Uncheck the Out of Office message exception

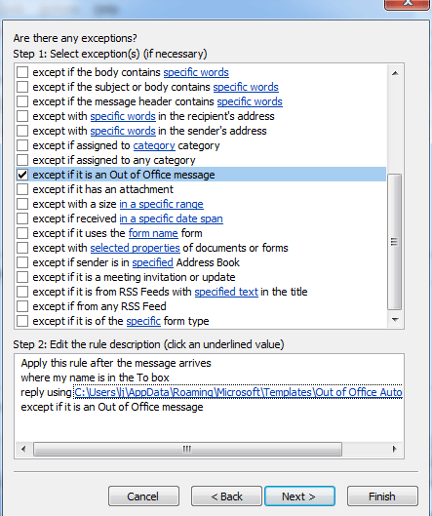(22, 175)
